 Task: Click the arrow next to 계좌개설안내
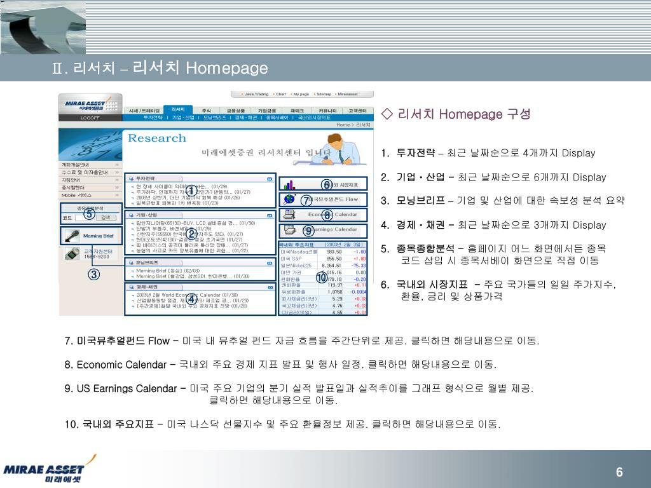point(117,165)
